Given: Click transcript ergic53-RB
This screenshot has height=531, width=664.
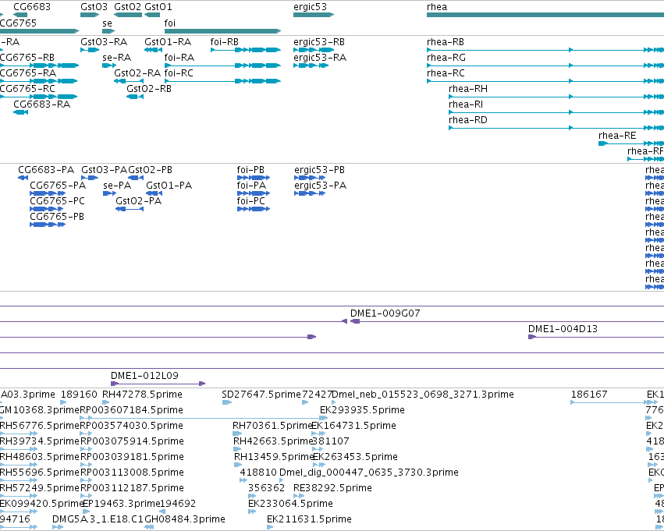Looking at the screenshot, I should [x=314, y=50].
